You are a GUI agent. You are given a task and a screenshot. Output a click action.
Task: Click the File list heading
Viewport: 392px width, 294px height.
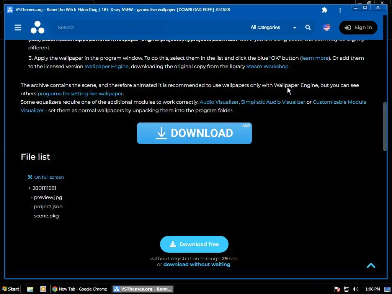[35, 157]
